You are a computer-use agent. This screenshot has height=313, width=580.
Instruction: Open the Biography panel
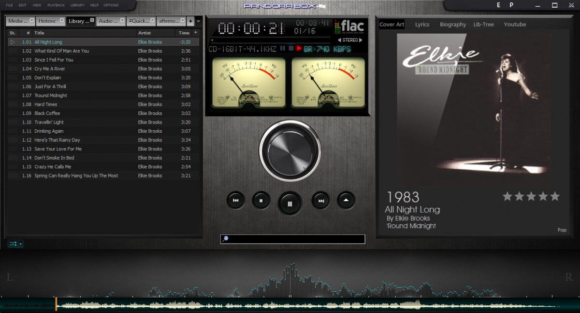point(453,25)
